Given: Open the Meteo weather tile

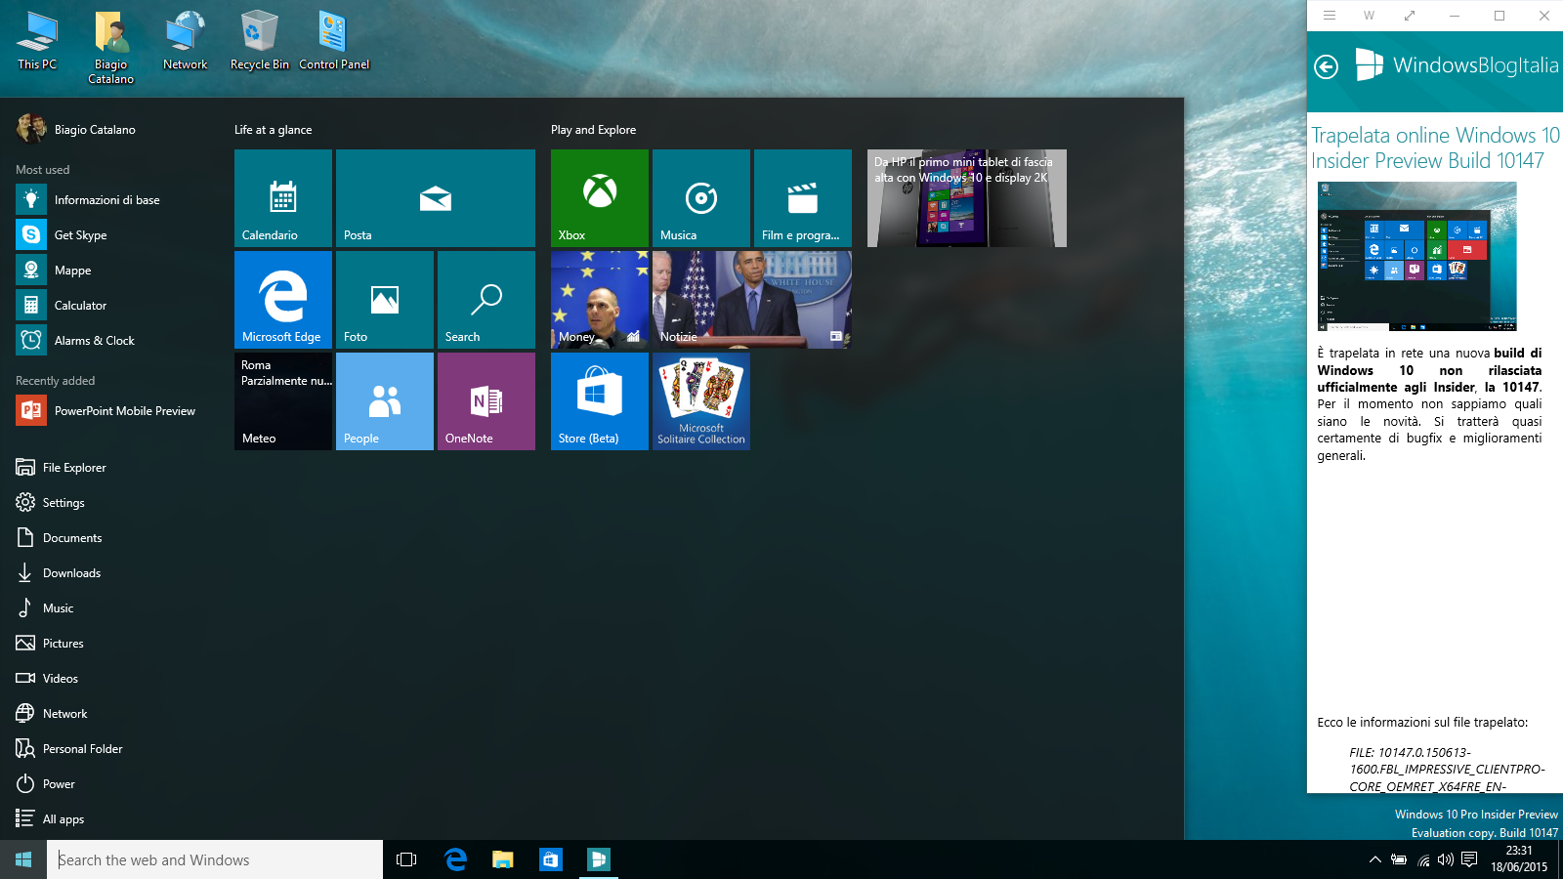Looking at the screenshot, I should [x=283, y=401].
